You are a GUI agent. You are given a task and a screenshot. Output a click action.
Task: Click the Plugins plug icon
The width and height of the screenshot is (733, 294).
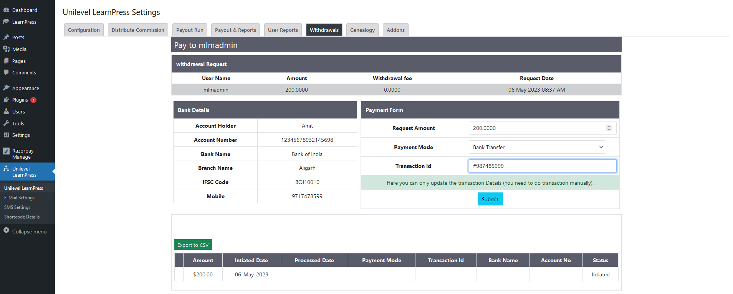click(6, 100)
